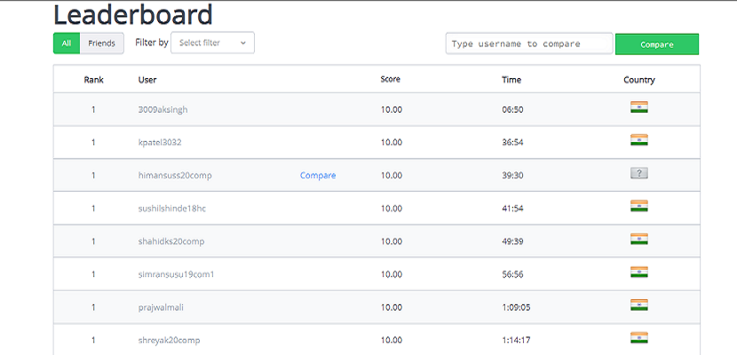Switch leaderboard to Friends only

(101, 43)
